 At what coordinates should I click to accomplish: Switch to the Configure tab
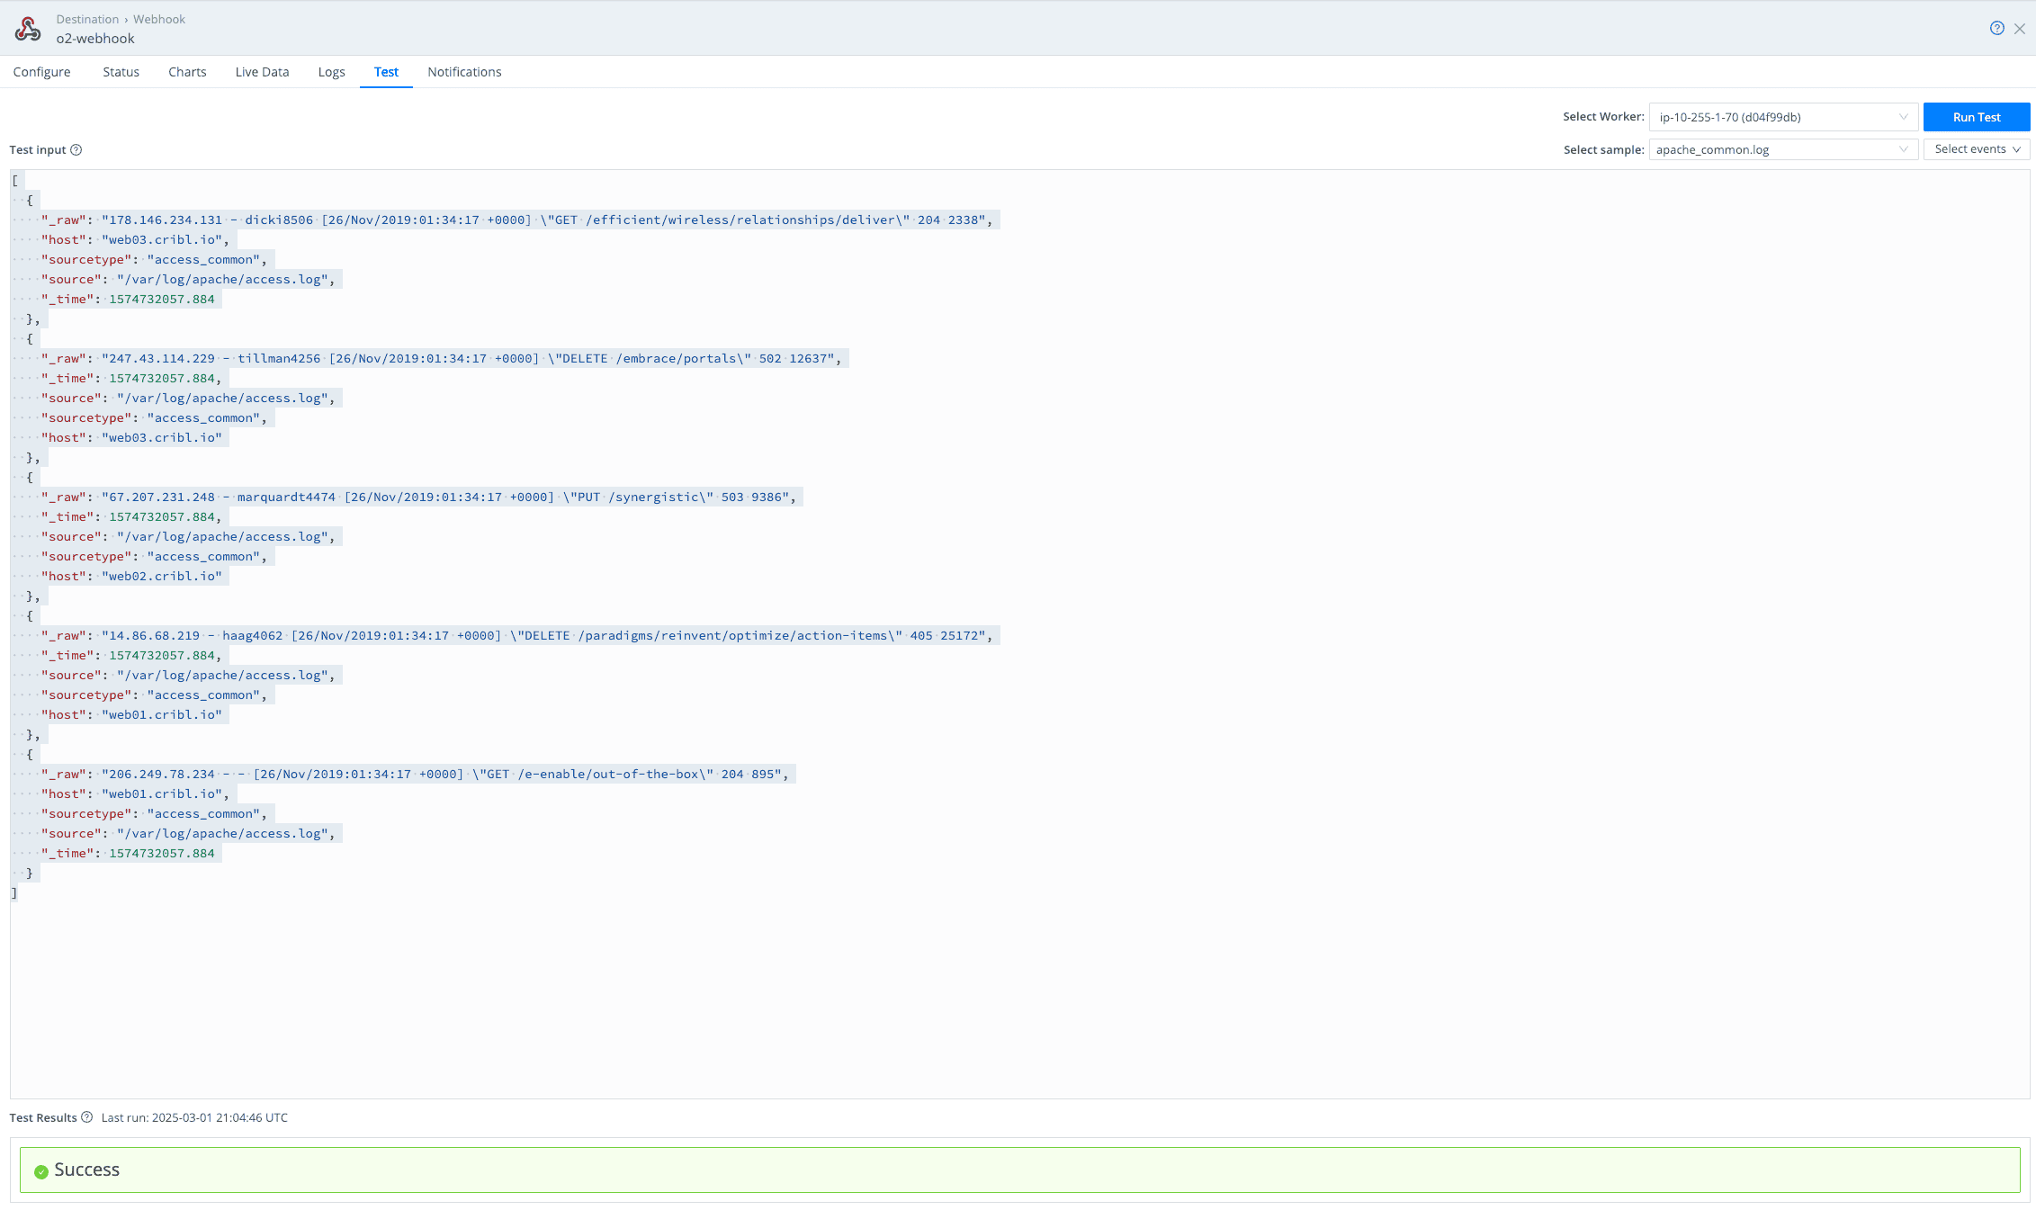[41, 72]
